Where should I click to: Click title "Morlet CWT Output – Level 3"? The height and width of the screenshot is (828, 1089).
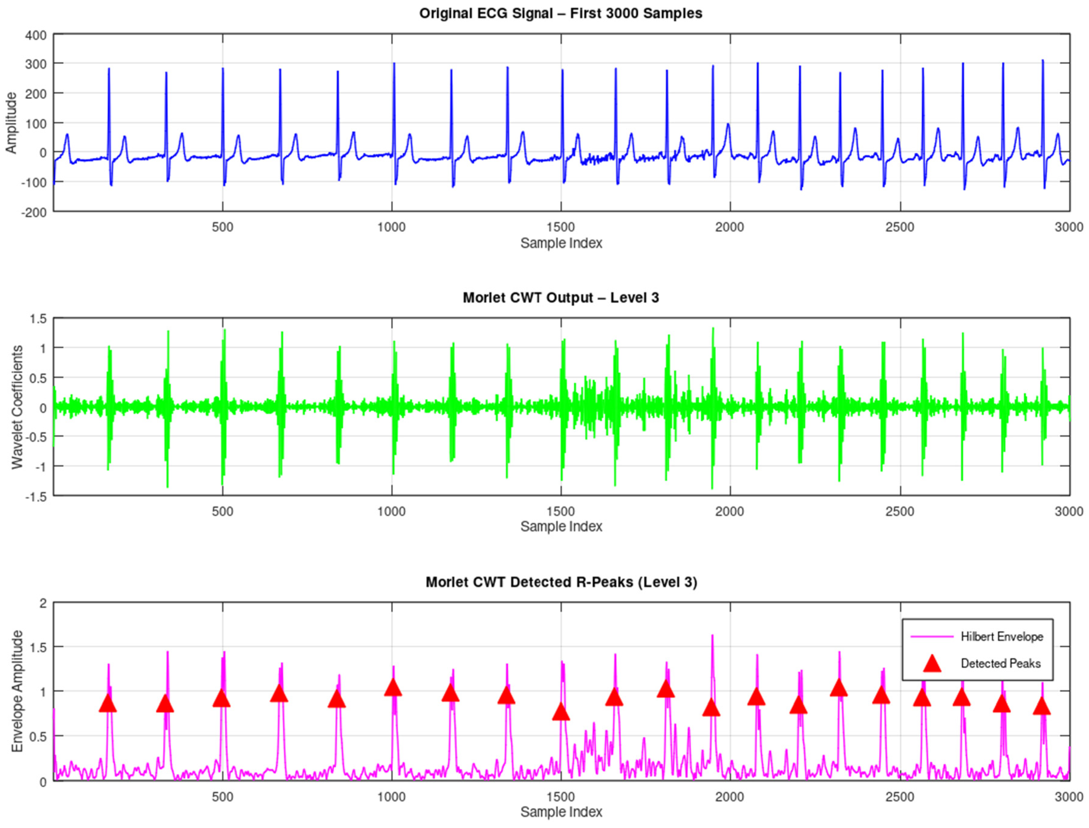click(561, 298)
